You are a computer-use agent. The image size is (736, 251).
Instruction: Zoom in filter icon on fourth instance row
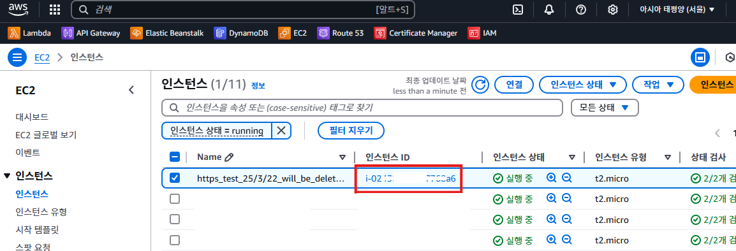point(552,240)
